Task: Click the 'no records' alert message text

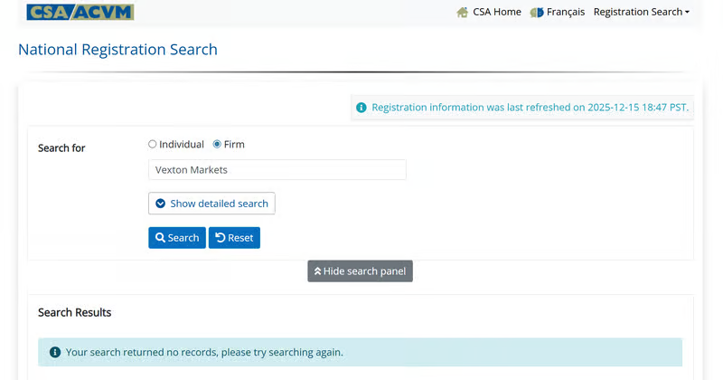Action: coord(204,352)
